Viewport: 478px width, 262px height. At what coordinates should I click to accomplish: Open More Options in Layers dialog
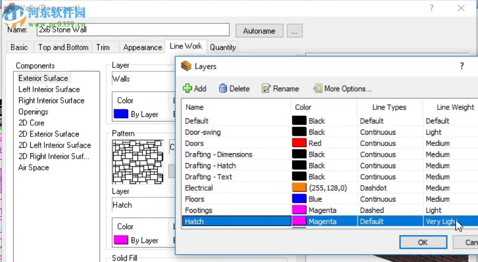click(x=342, y=88)
